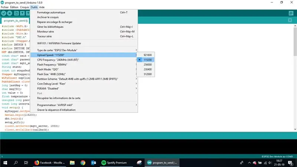Open the Aide menu
This screenshot has height=167, width=297.
click(42, 7)
